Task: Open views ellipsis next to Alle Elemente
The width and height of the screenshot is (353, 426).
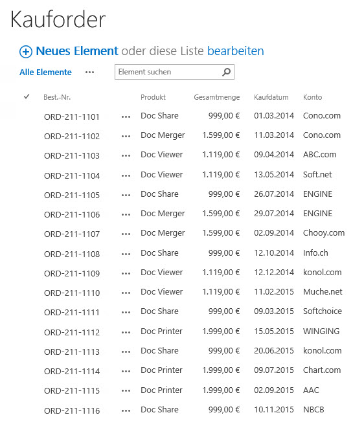Action: [89, 73]
